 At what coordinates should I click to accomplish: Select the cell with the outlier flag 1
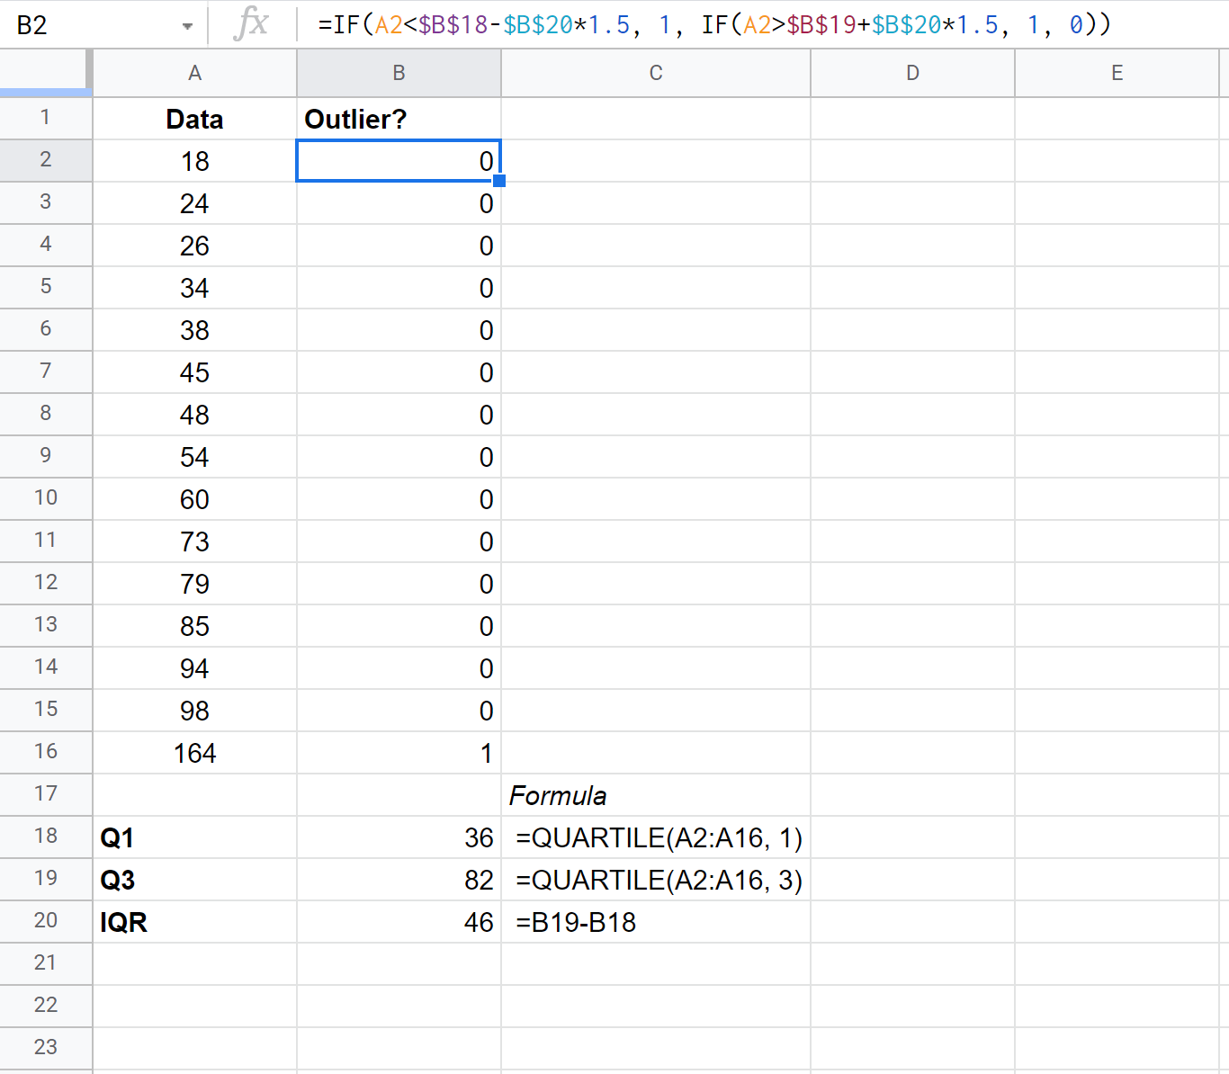(399, 753)
